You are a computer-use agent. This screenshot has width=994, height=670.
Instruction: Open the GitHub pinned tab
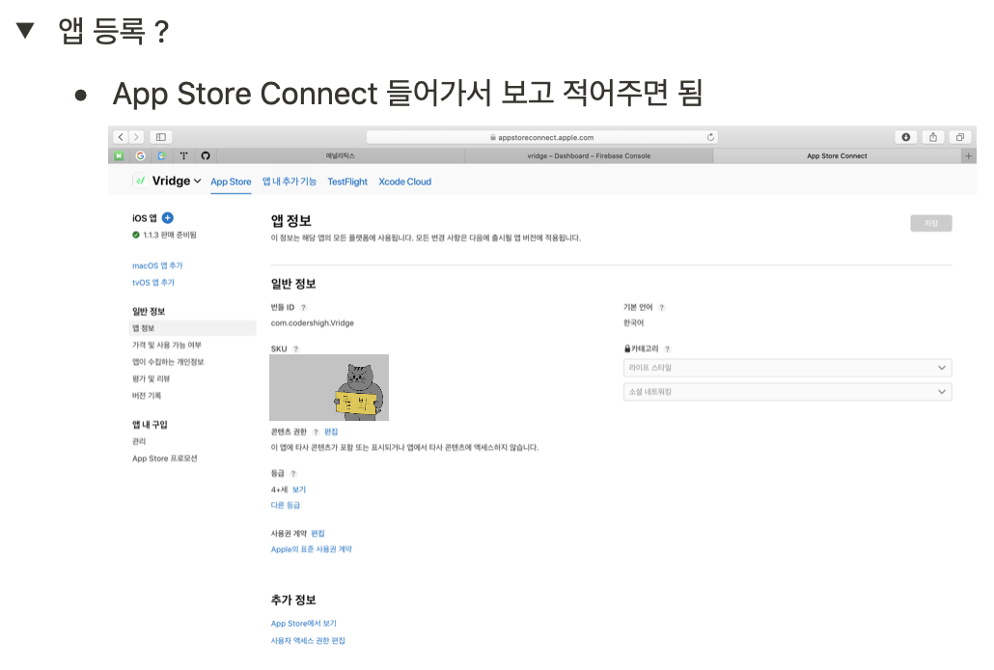206,155
